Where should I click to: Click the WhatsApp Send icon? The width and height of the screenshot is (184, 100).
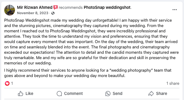[108, 94]
